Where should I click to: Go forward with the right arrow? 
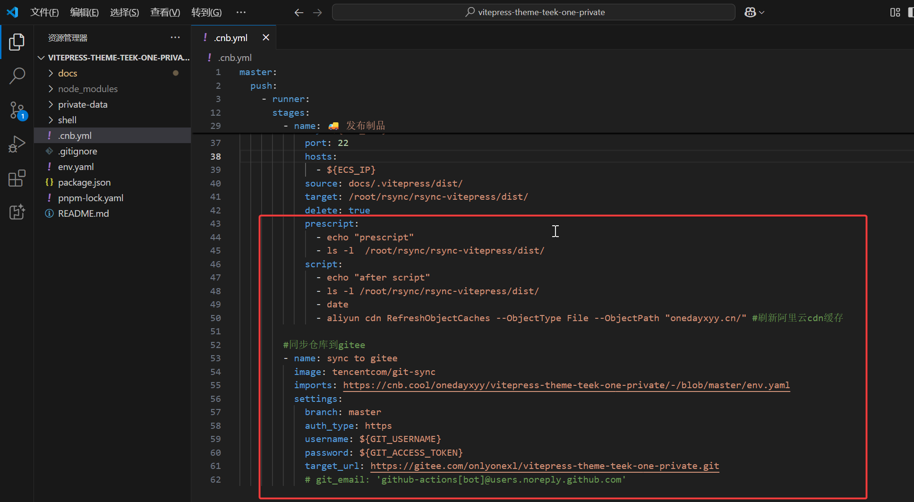[x=317, y=12]
